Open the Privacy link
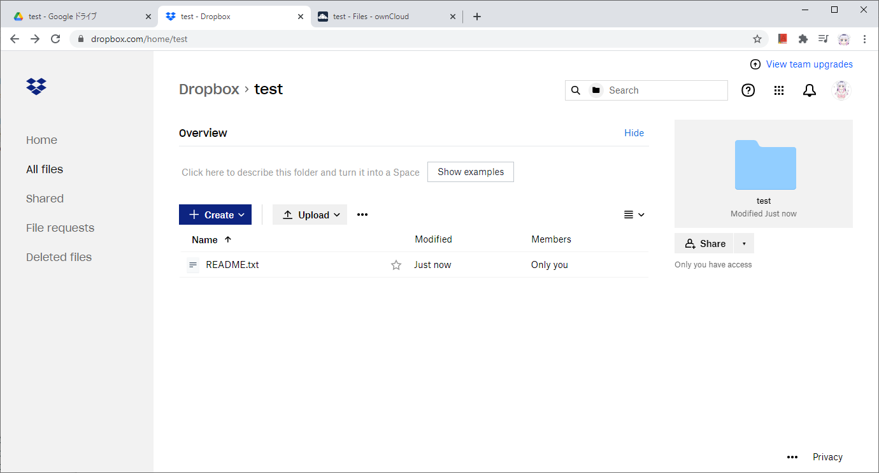 827,457
